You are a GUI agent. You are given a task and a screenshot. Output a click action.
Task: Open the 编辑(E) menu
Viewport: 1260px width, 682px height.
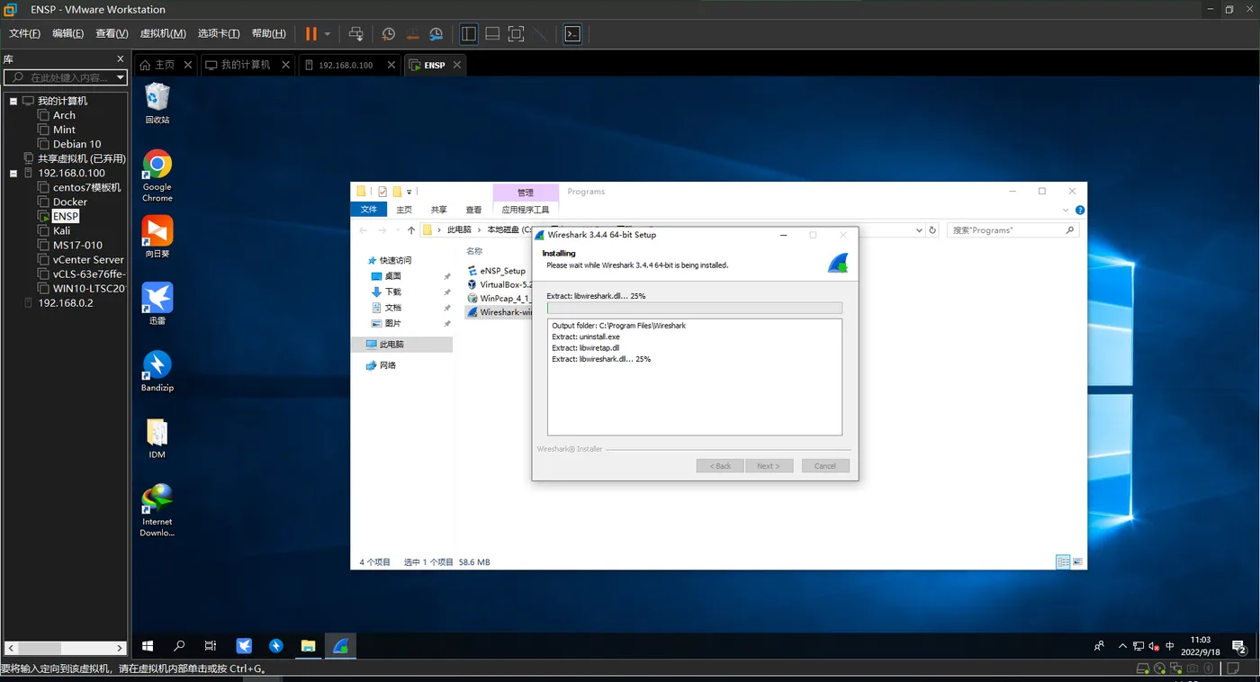pyautogui.click(x=67, y=33)
